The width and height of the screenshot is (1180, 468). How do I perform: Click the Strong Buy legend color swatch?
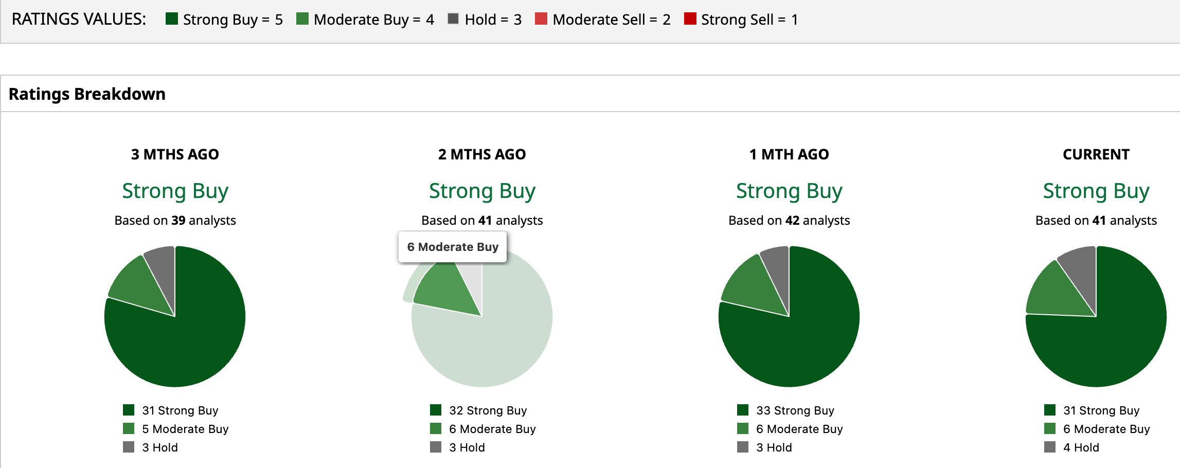172,19
